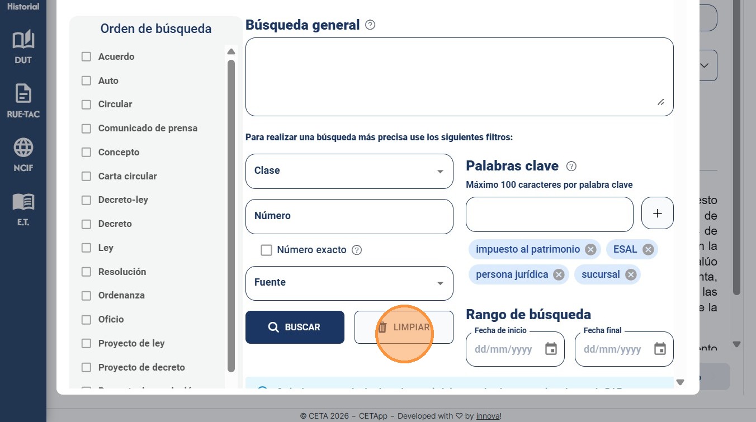Focus the Búsqueda general text area
This screenshot has height=422, width=756.
point(460,77)
